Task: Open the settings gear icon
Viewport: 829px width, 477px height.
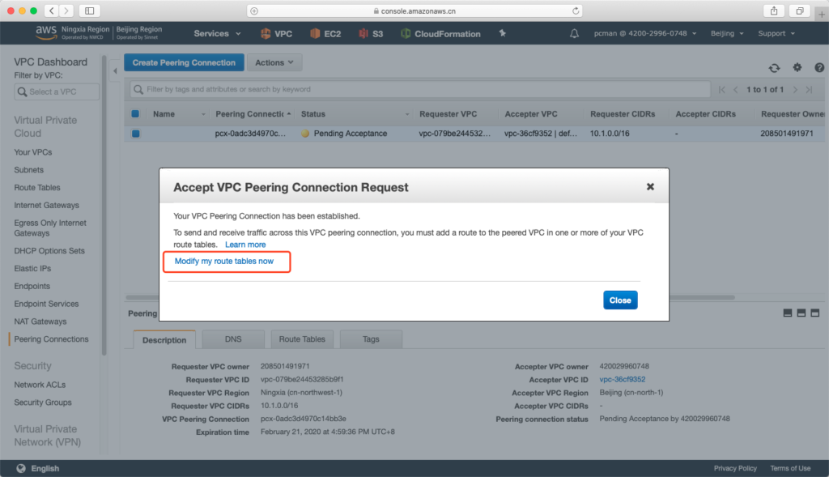Action: [x=797, y=68]
